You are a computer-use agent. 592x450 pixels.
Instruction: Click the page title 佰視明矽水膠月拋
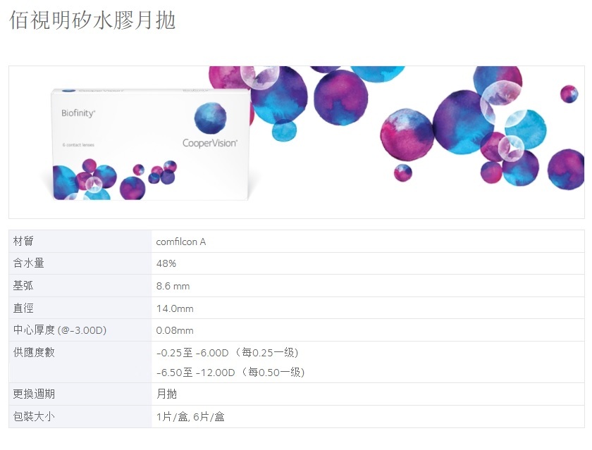pyautogui.click(x=92, y=20)
